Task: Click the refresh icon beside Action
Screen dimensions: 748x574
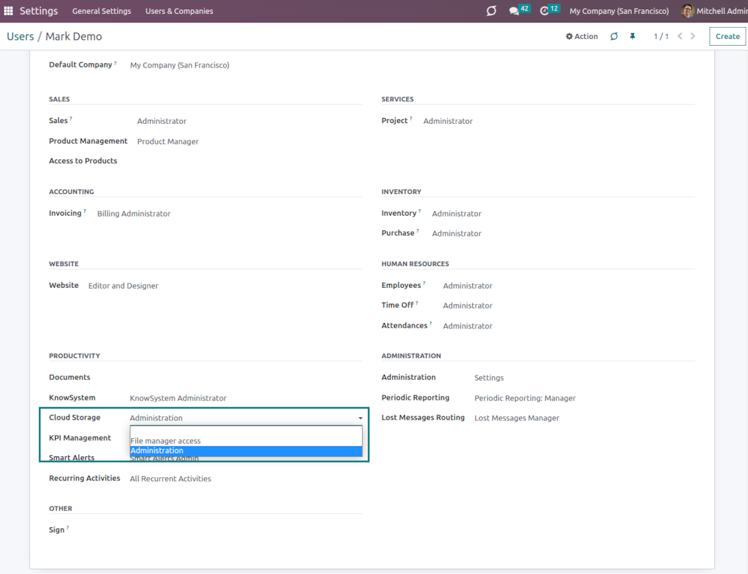Action: pos(614,36)
